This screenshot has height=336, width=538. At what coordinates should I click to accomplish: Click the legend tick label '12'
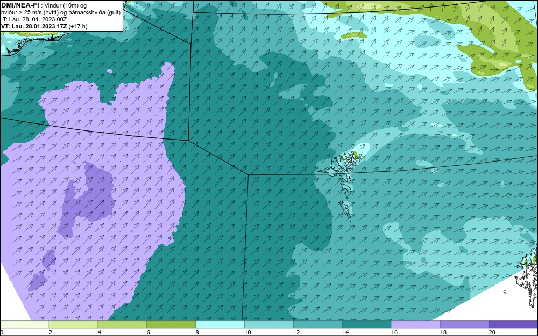pos(296,332)
